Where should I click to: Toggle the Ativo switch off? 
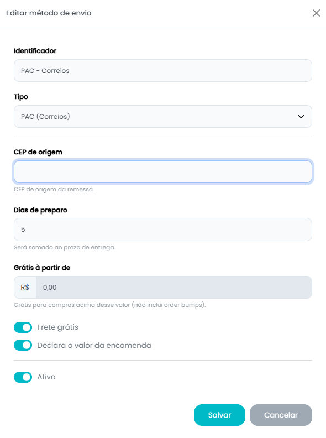(x=23, y=377)
